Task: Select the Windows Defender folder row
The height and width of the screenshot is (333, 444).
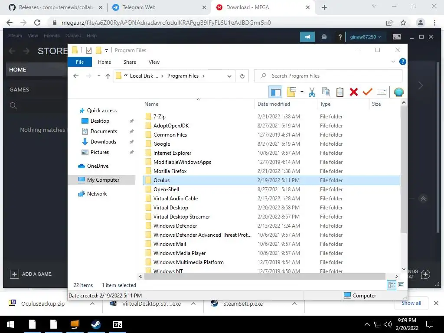Action: (x=271, y=225)
